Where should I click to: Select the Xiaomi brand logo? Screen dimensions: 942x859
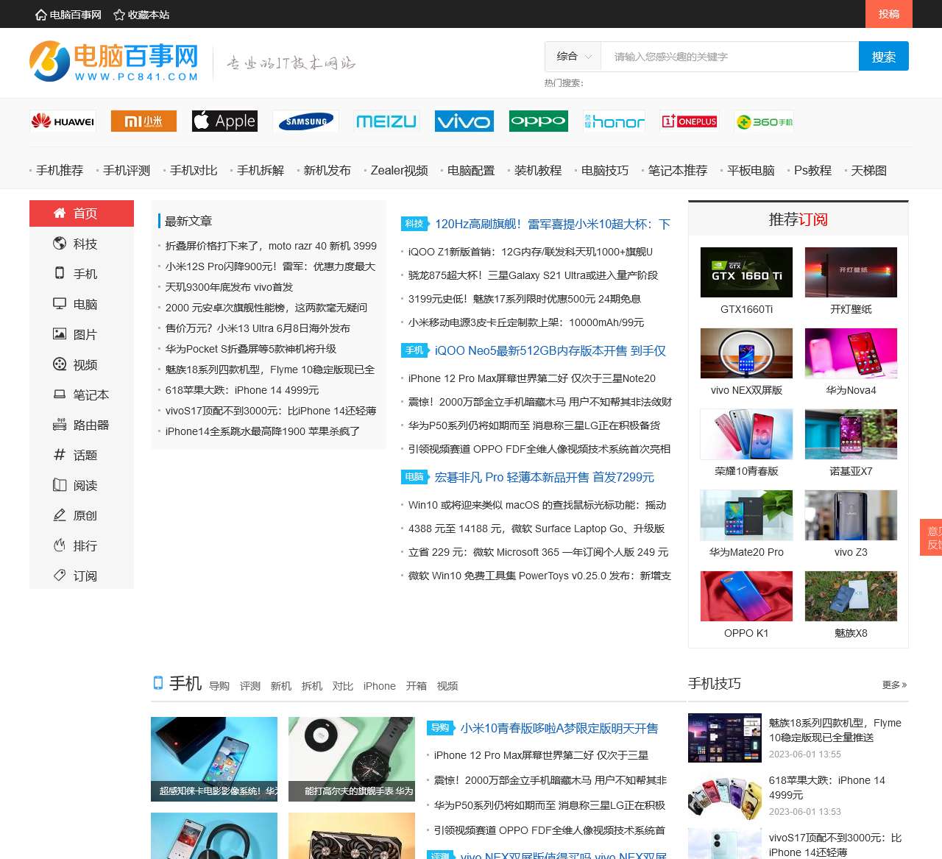[144, 121]
